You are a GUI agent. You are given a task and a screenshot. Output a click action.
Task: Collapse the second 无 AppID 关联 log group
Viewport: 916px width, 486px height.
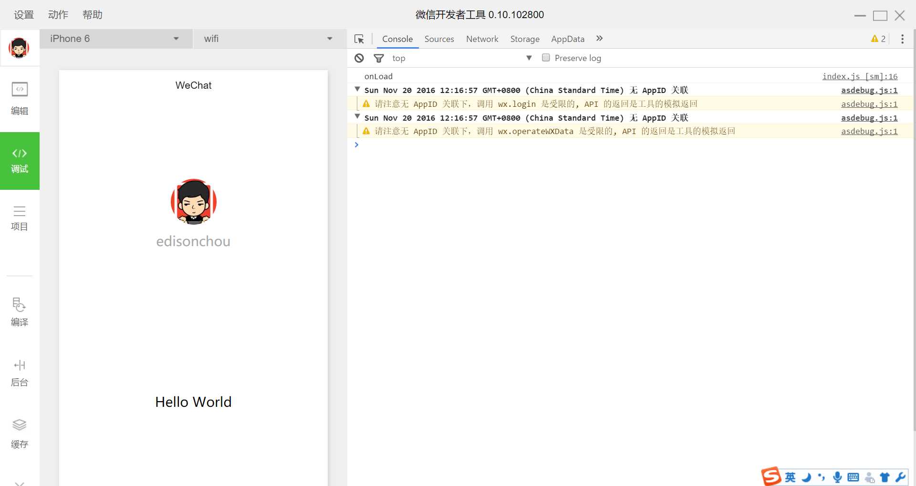357,116
